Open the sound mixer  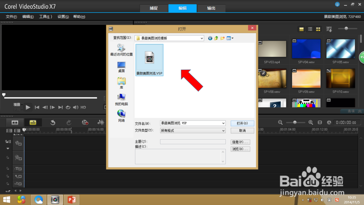100,123
